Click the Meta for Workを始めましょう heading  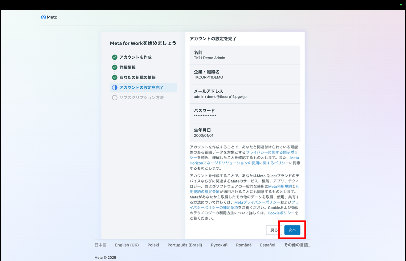click(143, 43)
